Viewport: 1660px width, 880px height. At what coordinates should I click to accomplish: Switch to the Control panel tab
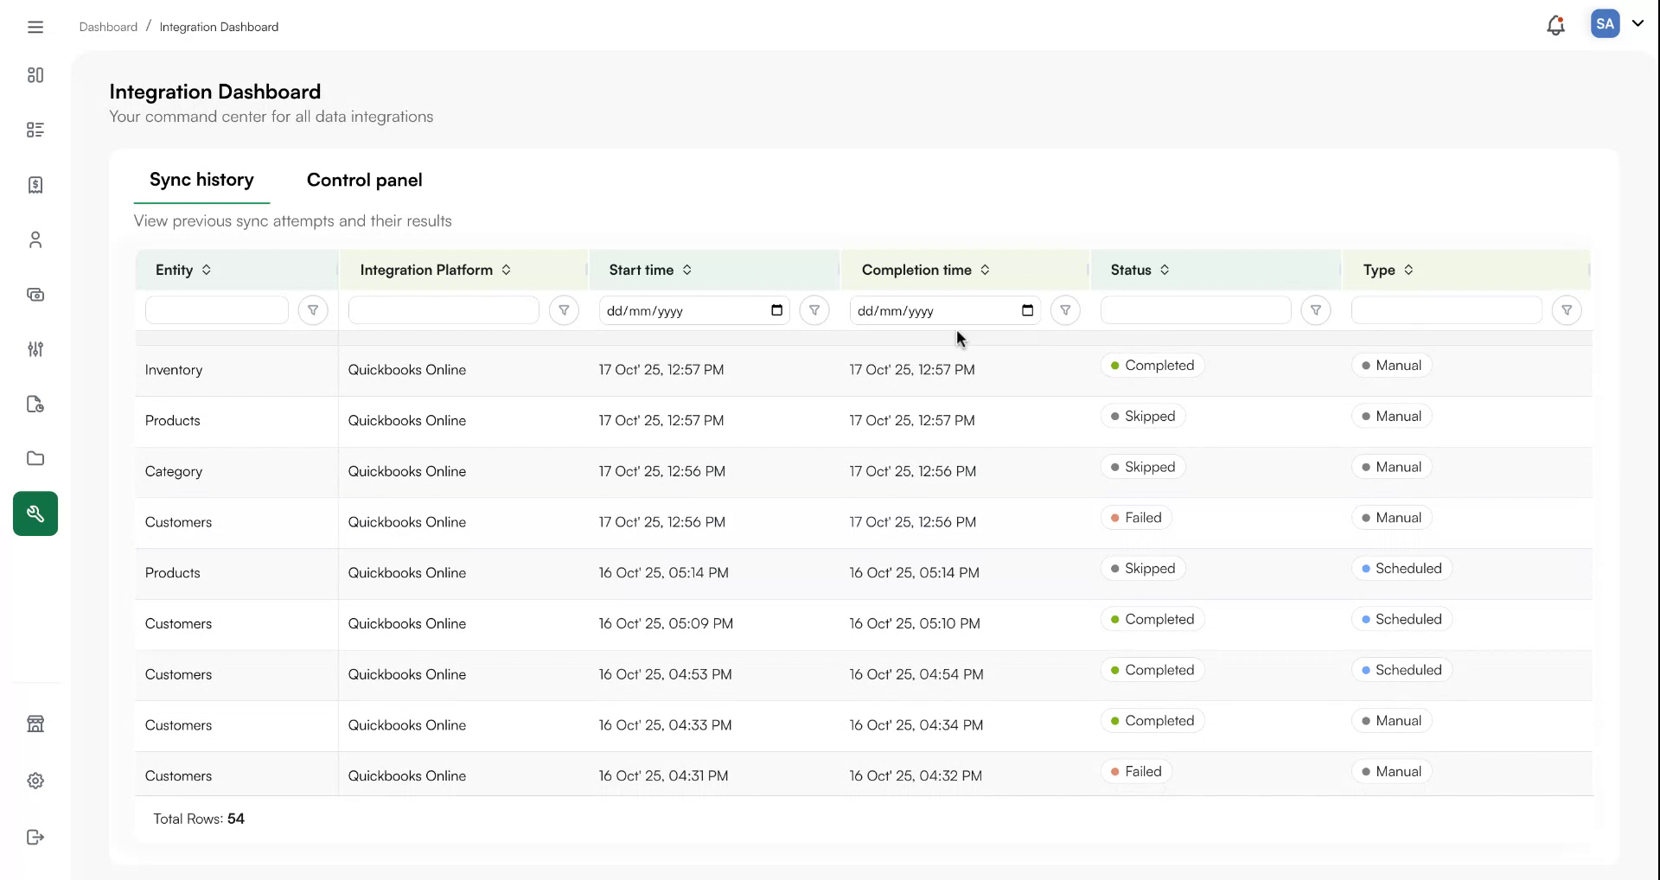(x=364, y=180)
